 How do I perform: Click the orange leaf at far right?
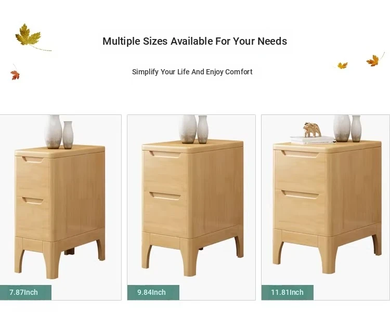[x=374, y=60]
